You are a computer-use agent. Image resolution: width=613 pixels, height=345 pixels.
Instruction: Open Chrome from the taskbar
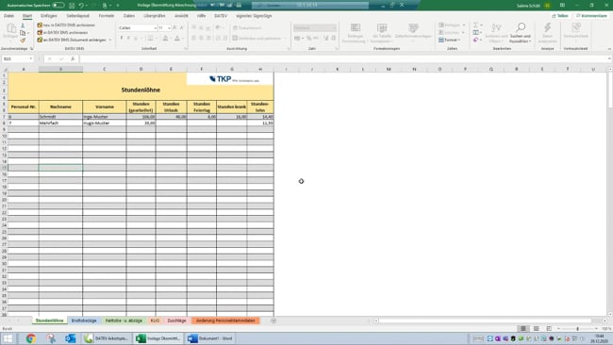click(x=31, y=338)
